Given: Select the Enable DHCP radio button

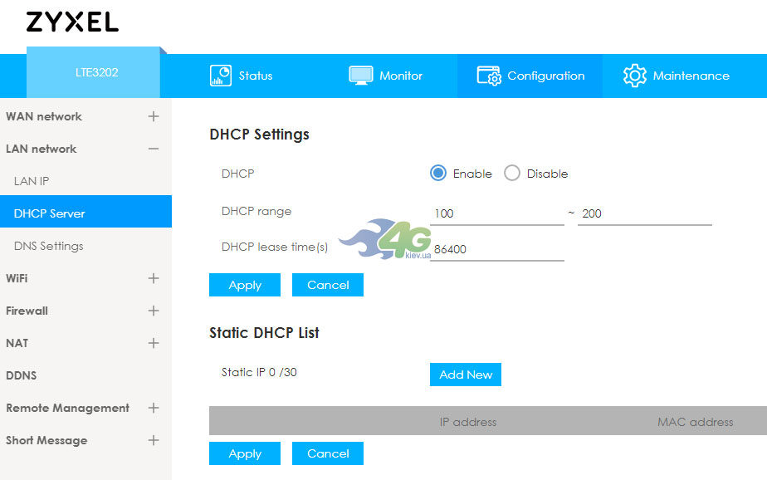Looking at the screenshot, I should click(438, 173).
